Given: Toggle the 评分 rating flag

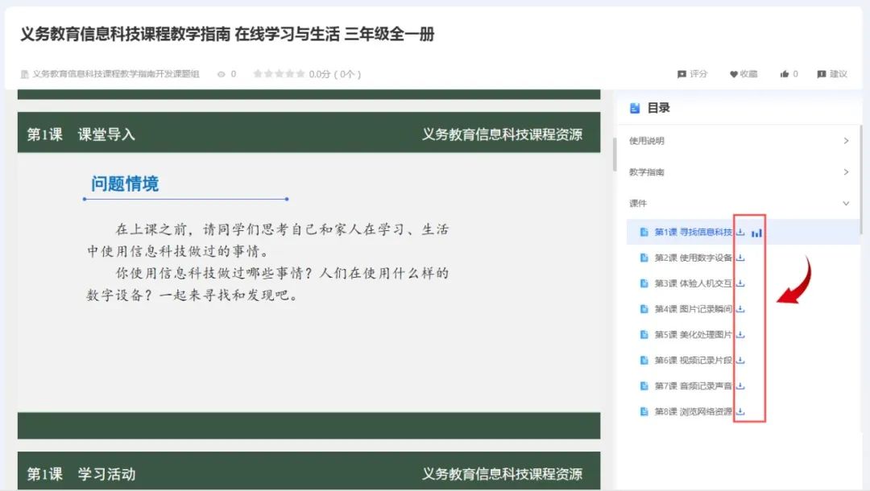Looking at the screenshot, I should tap(681, 73).
